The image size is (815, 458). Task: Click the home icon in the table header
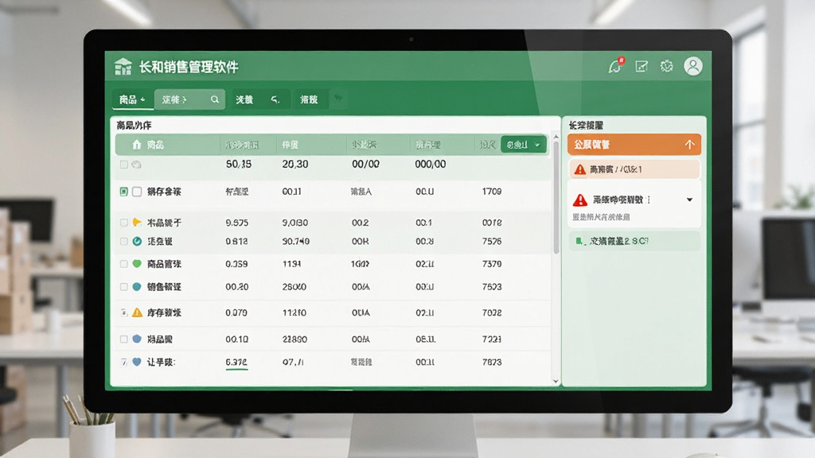pyautogui.click(x=137, y=145)
